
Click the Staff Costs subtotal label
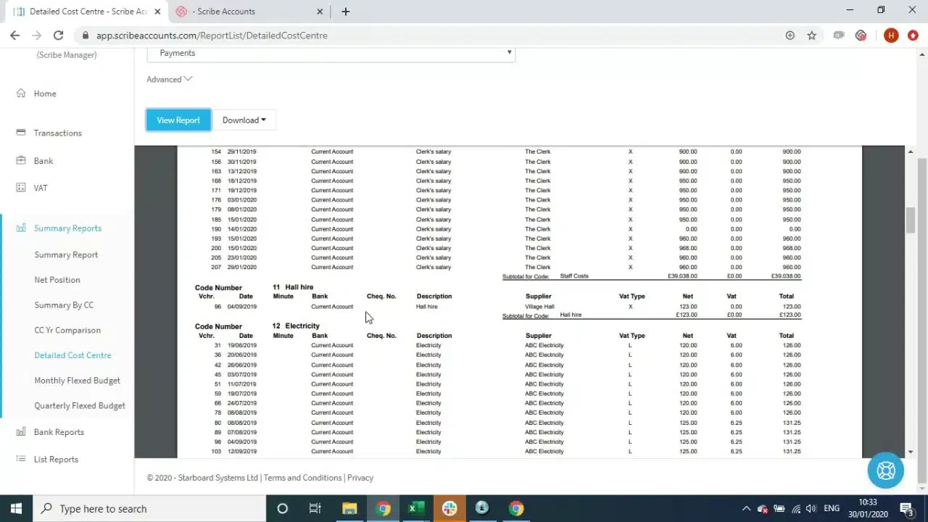pyautogui.click(x=574, y=276)
